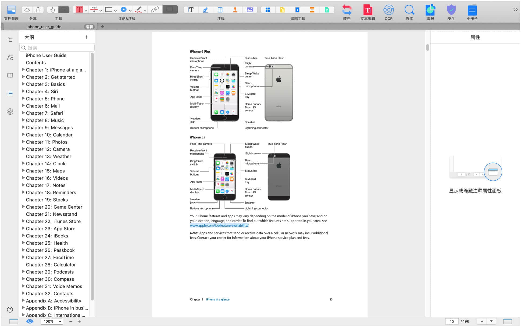Open the sidebar OCR panel
Viewport: 521px width, 327px height.
(10, 111)
